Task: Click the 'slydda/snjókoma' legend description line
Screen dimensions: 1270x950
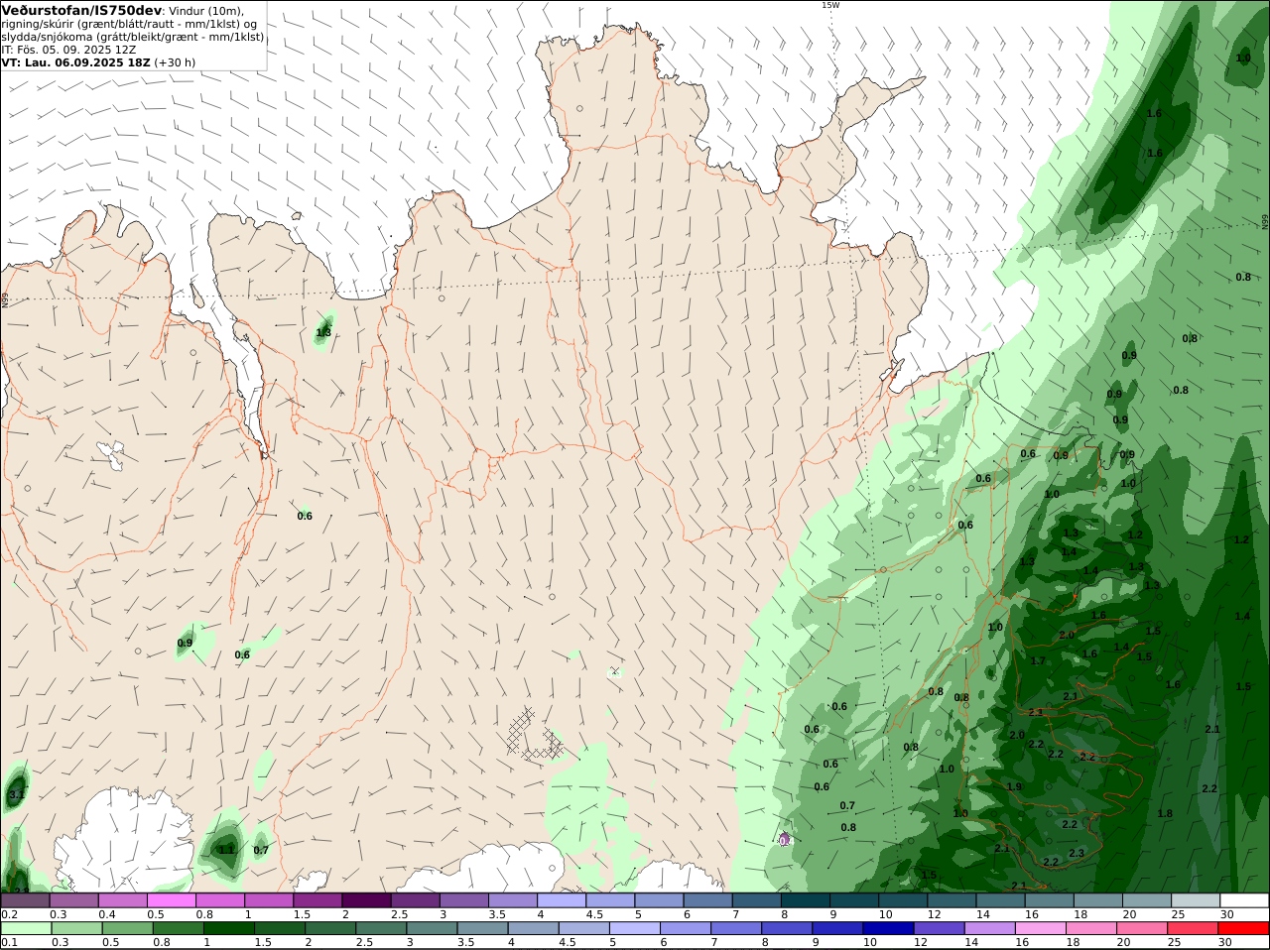Action: [x=133, y=37]
